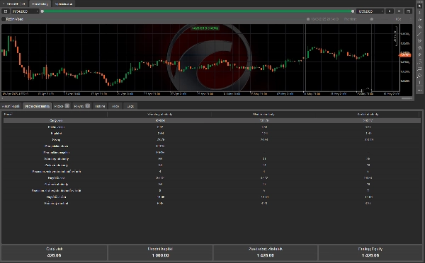Open the three-dots more tools menu
Screen dimensions: 425x263
click(419, 90)
